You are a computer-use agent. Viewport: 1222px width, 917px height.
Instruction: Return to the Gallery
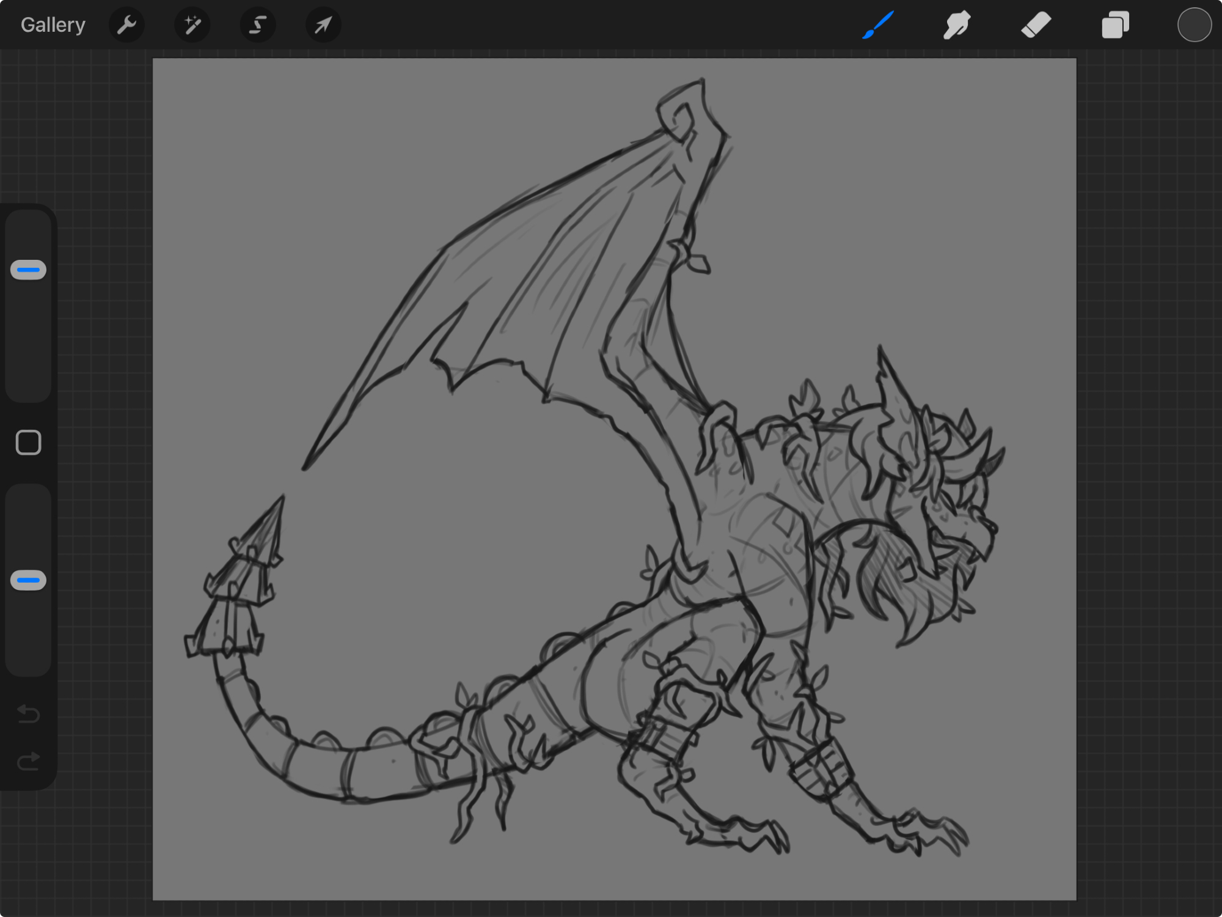coord(53,25)
